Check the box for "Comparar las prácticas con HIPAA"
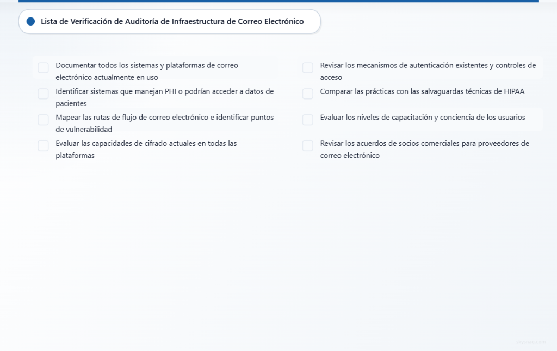The height and width of the screenshot is (351, 557). point(307,94)
